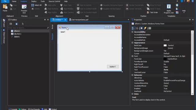Screen dimensions: 196x110
Task: Open the Source Control ribbon tab
Action: click(x=54, y=1)
